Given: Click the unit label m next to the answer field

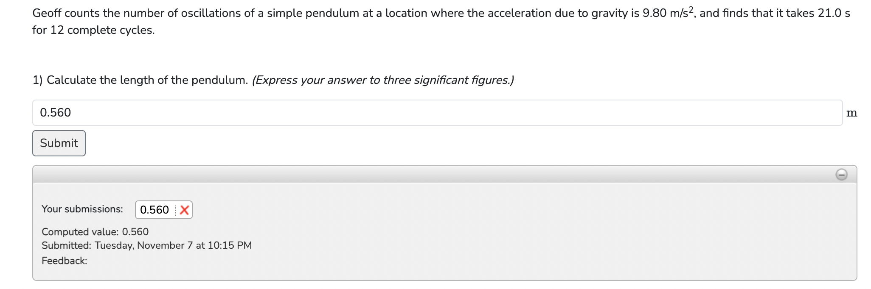Looking at the screenshot, I should click(852, 113).
